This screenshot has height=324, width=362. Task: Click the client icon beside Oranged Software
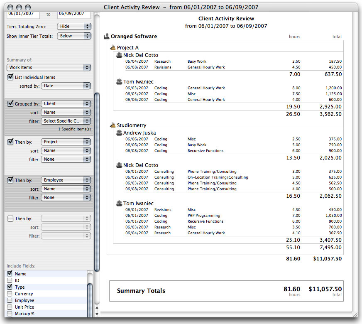tap(107, 36)
